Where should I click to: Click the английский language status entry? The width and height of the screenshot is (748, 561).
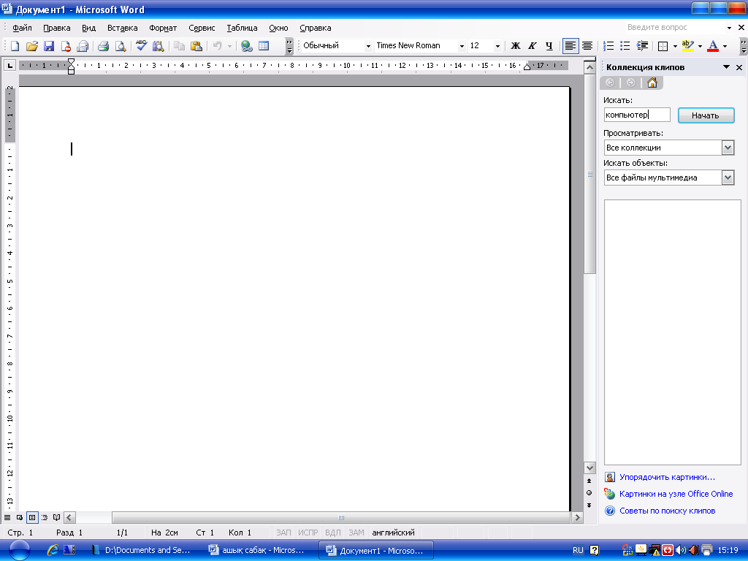[393, 533]
